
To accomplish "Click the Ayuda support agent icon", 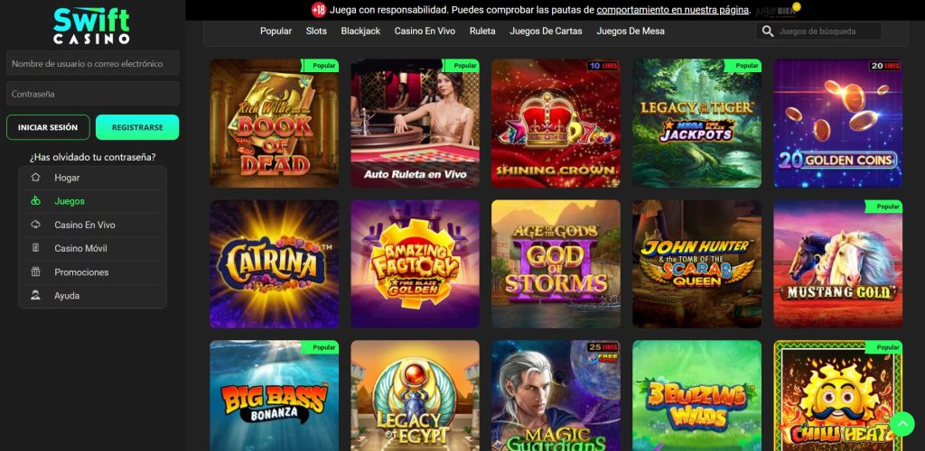I will coord(35,296).
